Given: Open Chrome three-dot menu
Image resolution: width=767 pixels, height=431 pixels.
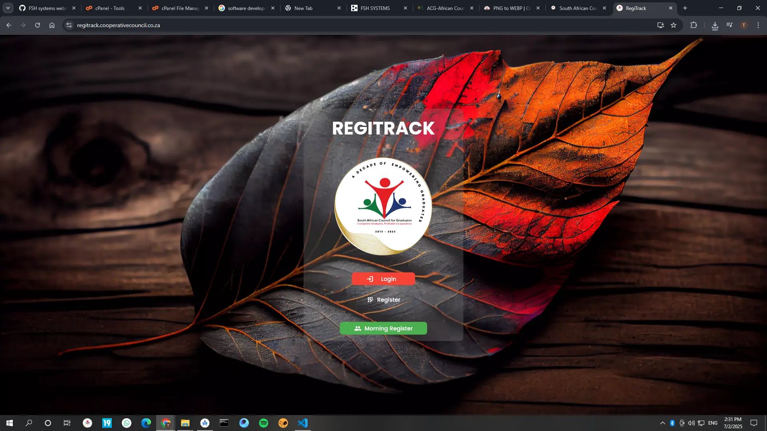Looking at the screenshot, I should click(758, 25).
